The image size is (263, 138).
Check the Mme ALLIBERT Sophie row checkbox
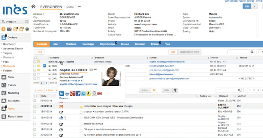[x=35, y=62]
